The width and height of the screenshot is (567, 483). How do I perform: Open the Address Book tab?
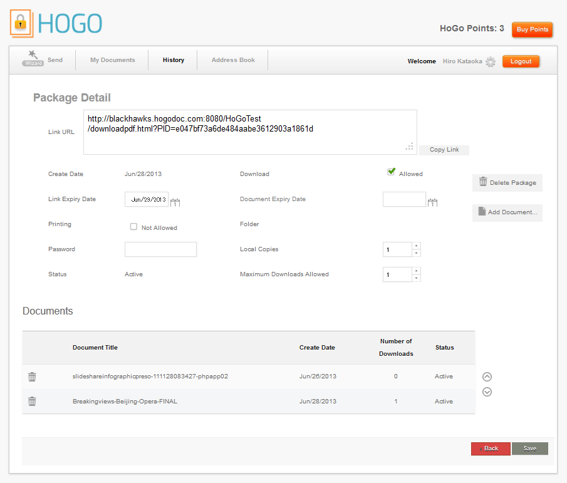[x=233, y=60]
